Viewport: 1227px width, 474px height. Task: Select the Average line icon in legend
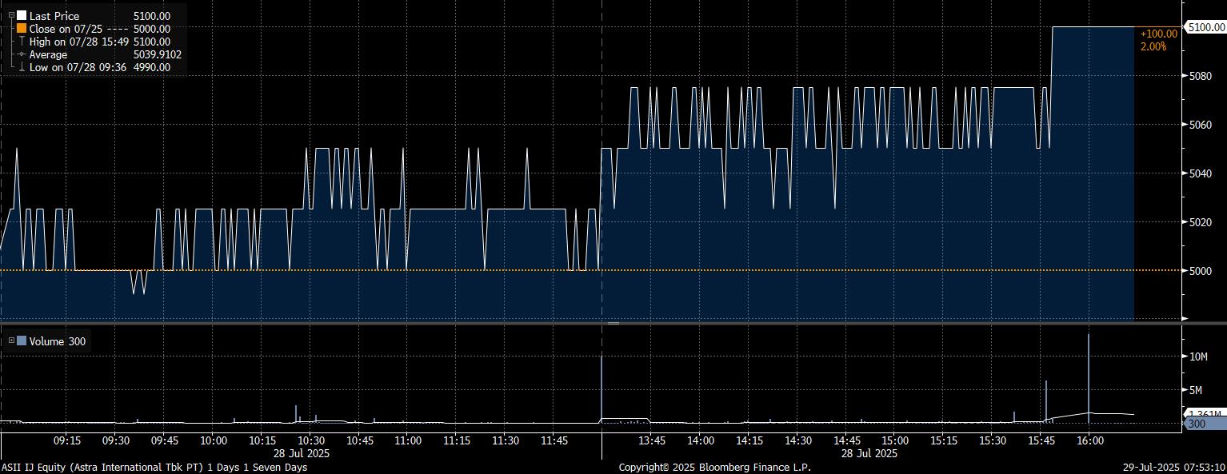tap(21, 54)
